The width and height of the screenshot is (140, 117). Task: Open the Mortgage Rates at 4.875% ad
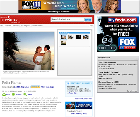pyautogui.click(x=109, y=82)
